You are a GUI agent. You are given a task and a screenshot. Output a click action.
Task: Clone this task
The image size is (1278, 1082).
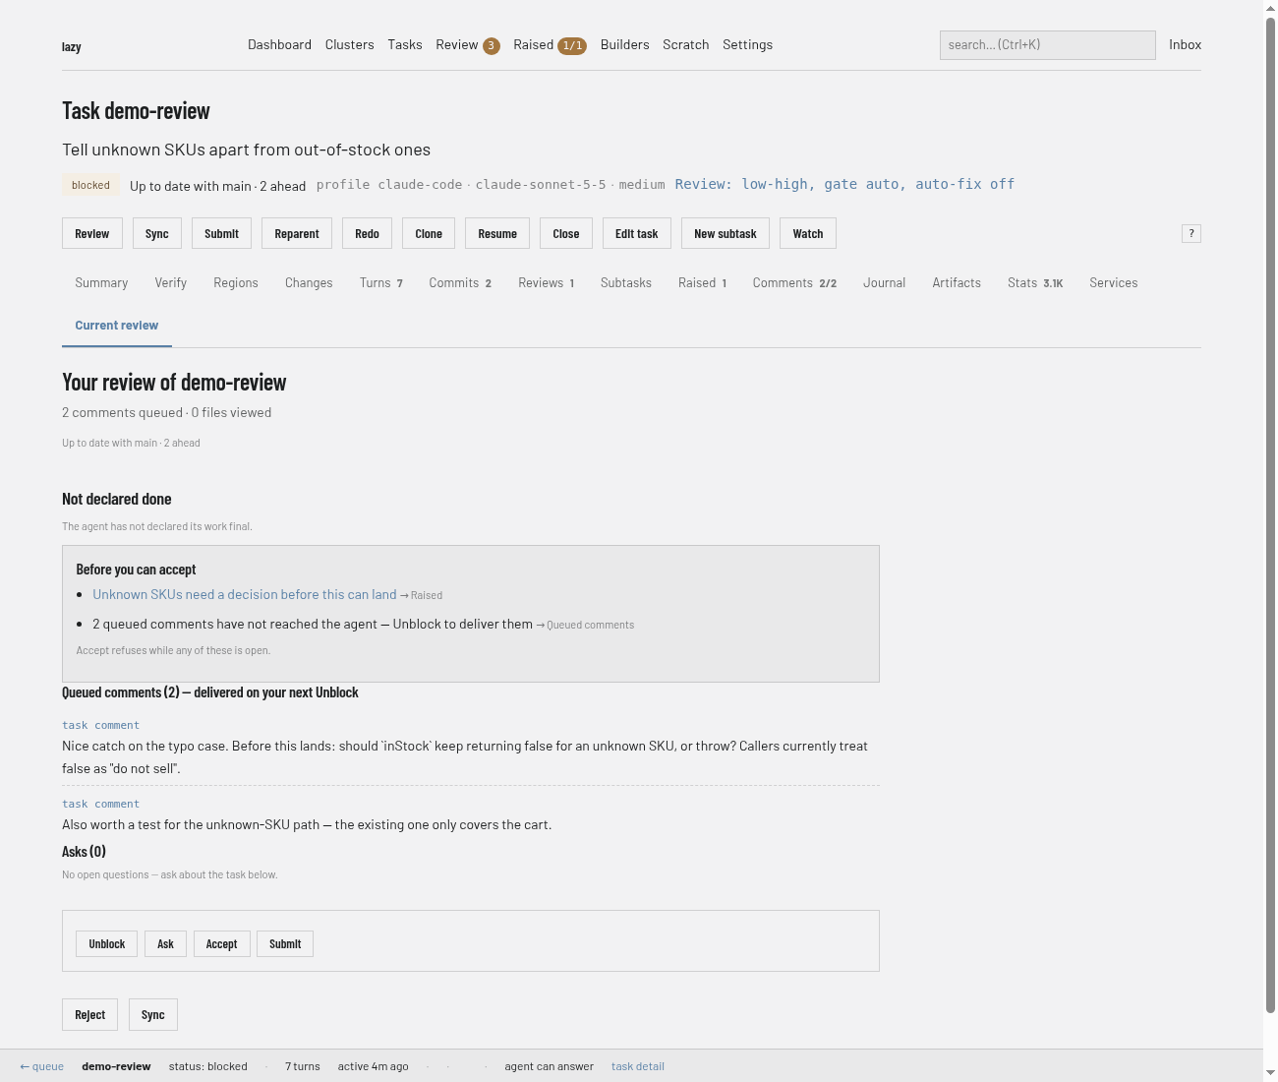pos(429,234)
